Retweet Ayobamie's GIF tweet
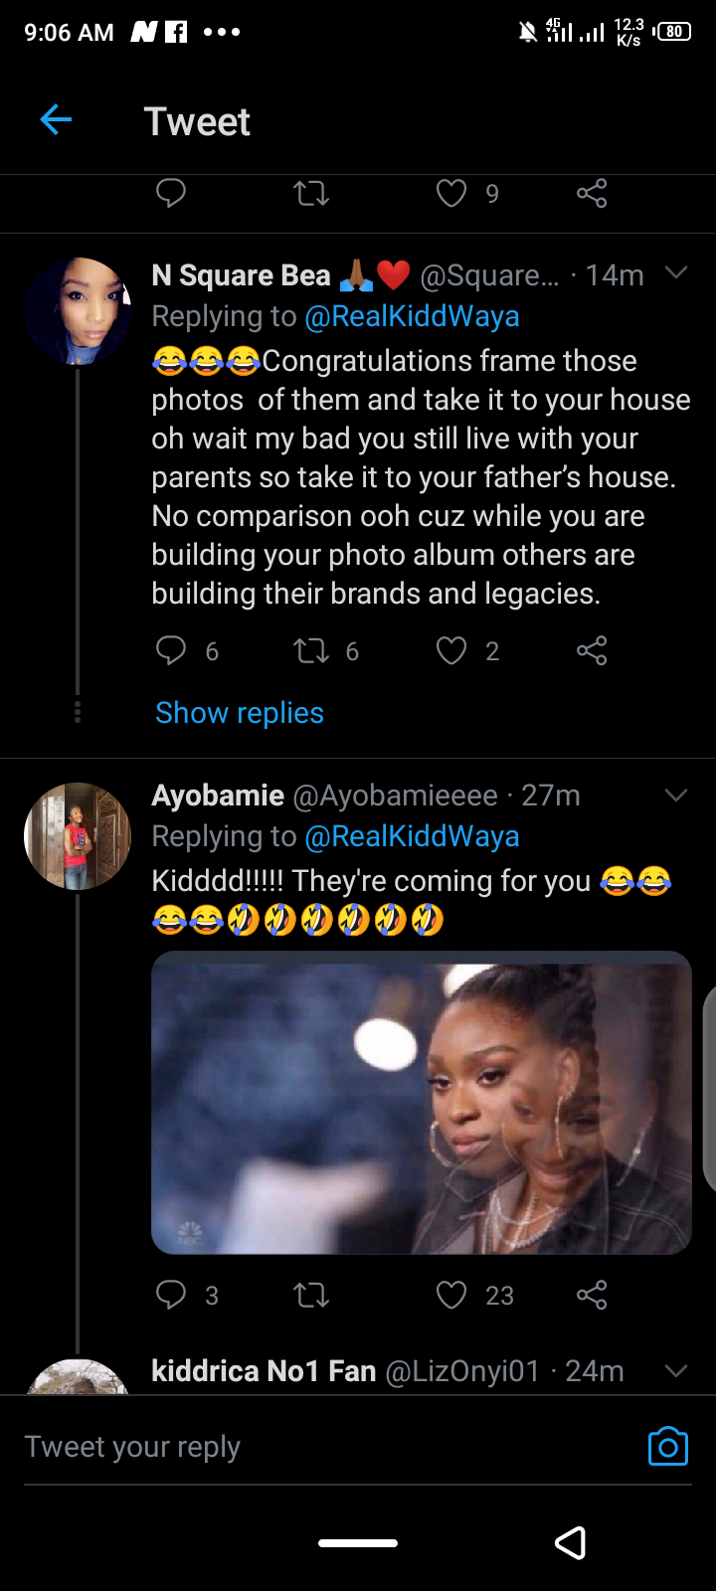The width and height of the screenshot is (716, 1591). (311, 1294)
